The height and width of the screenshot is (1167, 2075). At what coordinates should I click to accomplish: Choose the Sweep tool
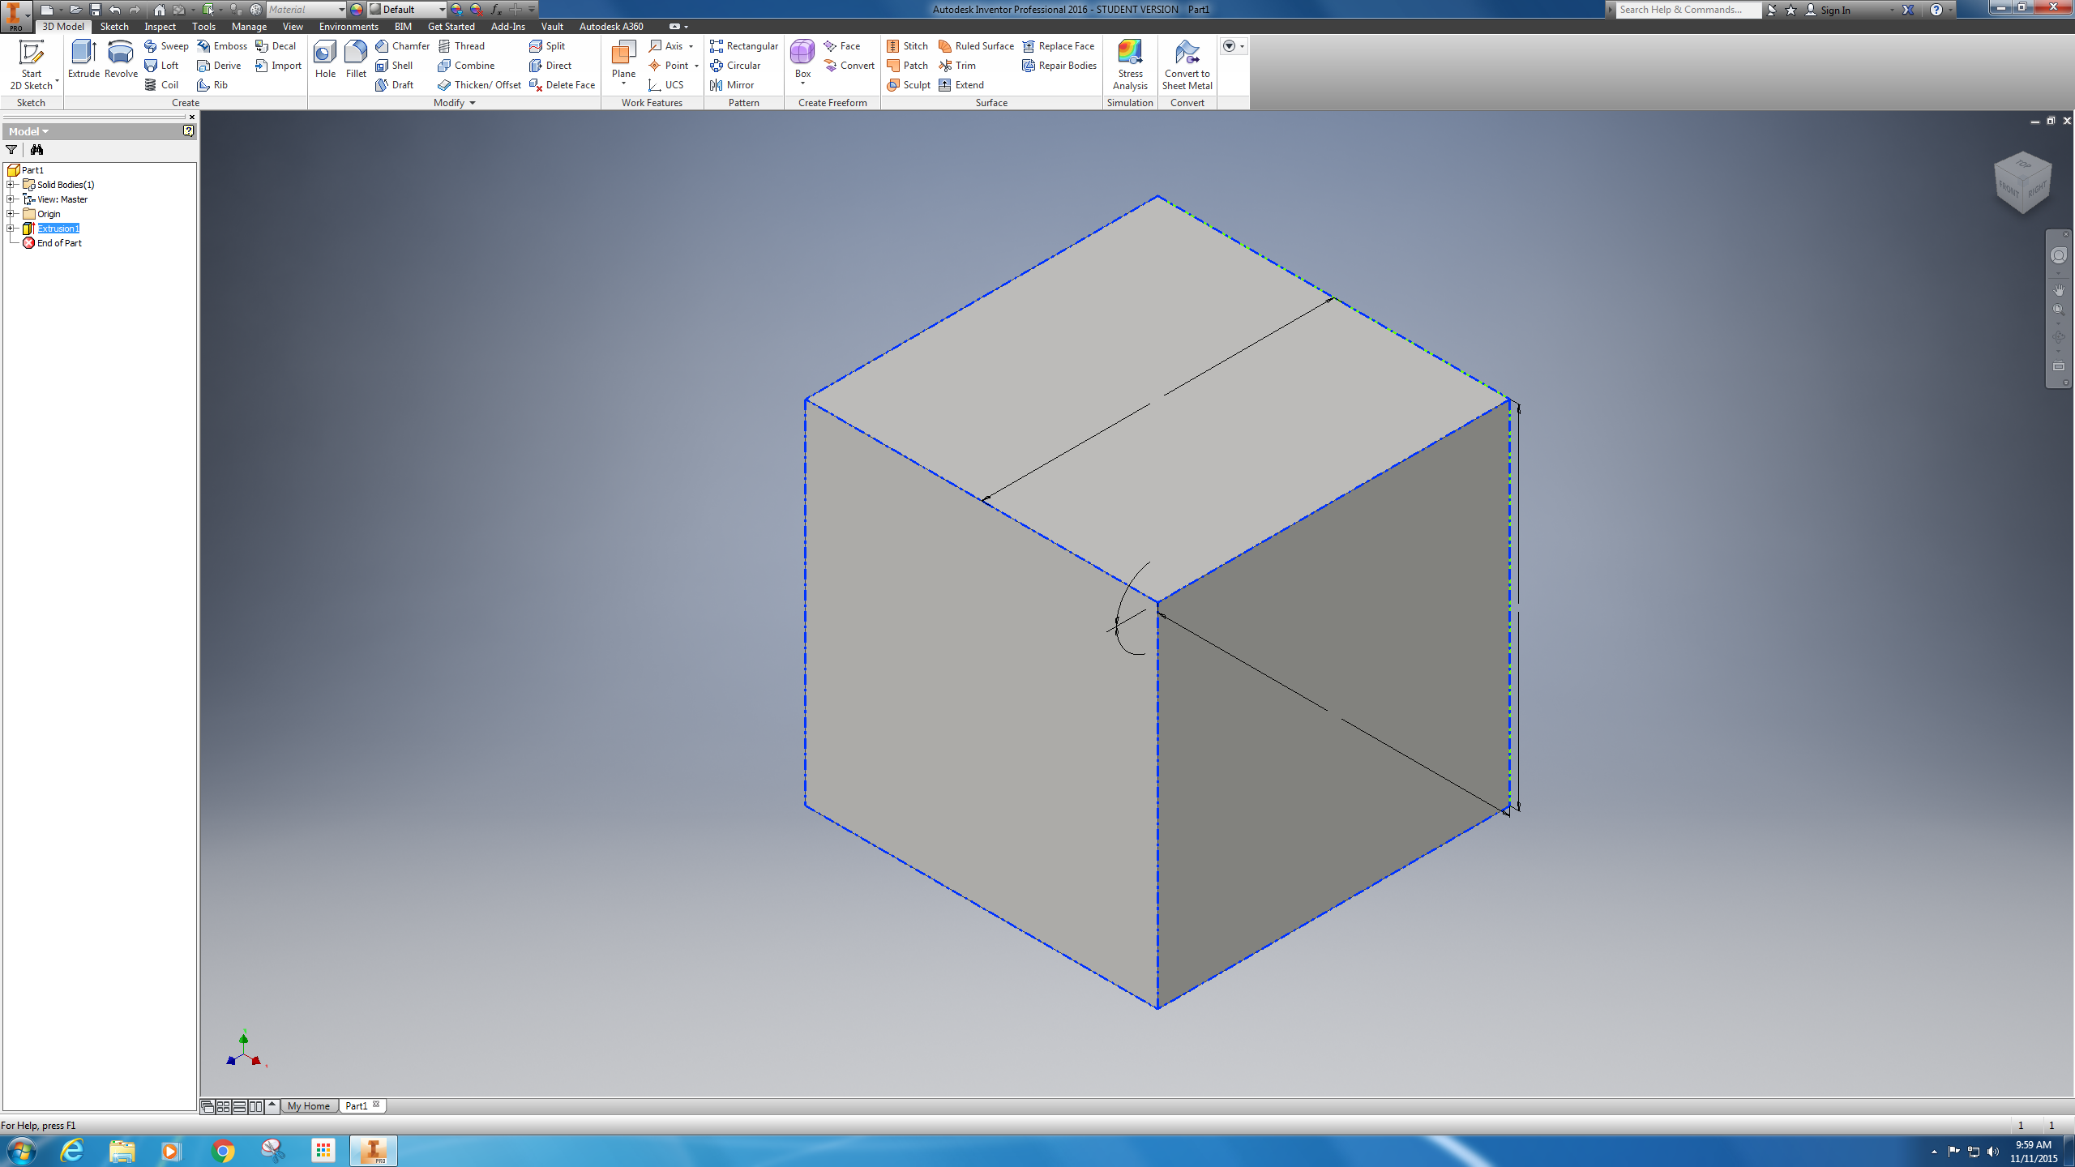pyautogui.click(x=166, y=46)
